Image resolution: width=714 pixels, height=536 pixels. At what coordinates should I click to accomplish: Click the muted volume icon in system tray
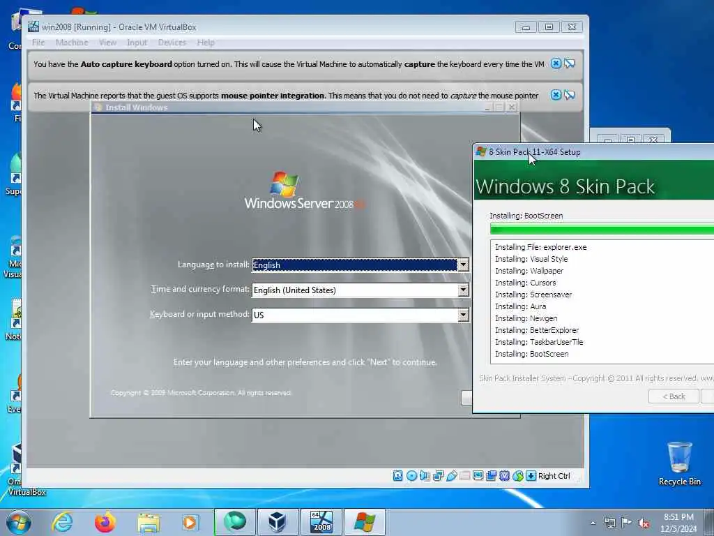coord(644,523)
